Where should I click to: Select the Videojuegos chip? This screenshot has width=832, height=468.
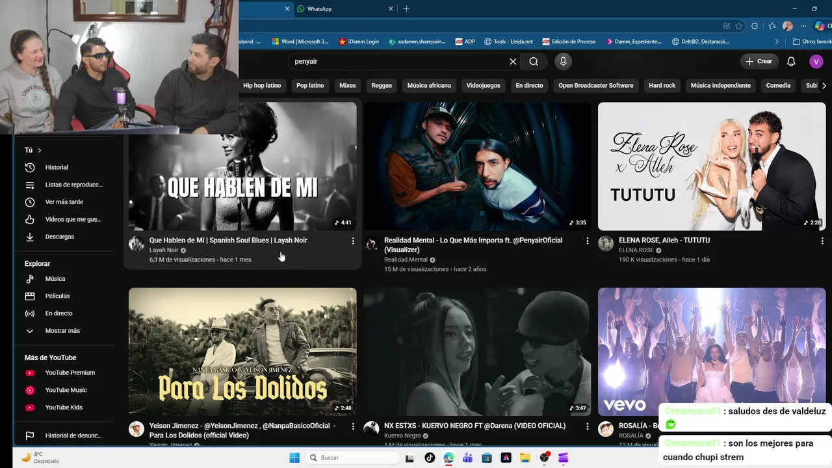coord(484,85)
